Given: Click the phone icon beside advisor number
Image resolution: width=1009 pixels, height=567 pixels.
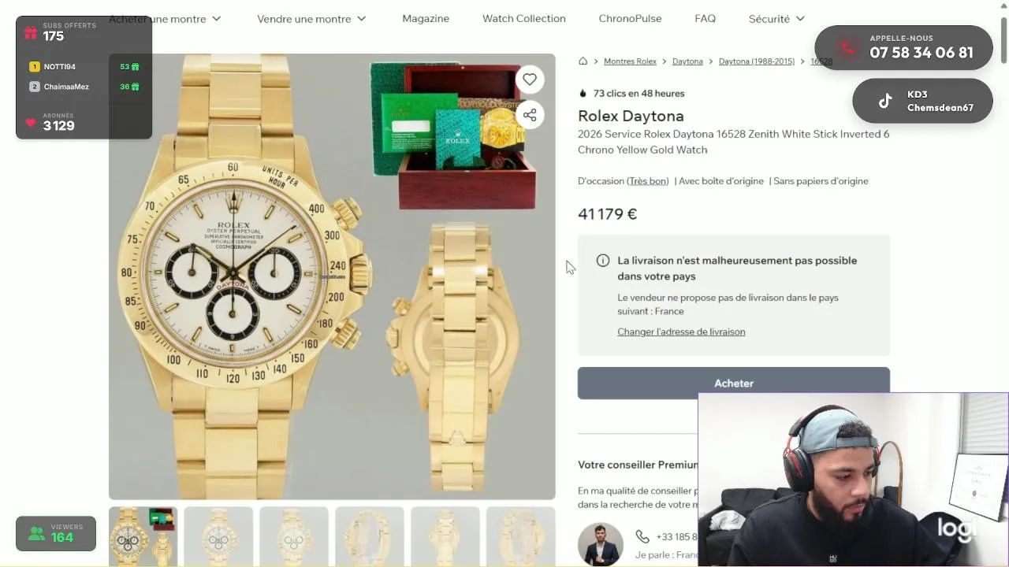Looking at the screenshot, I should coord(642,537).
